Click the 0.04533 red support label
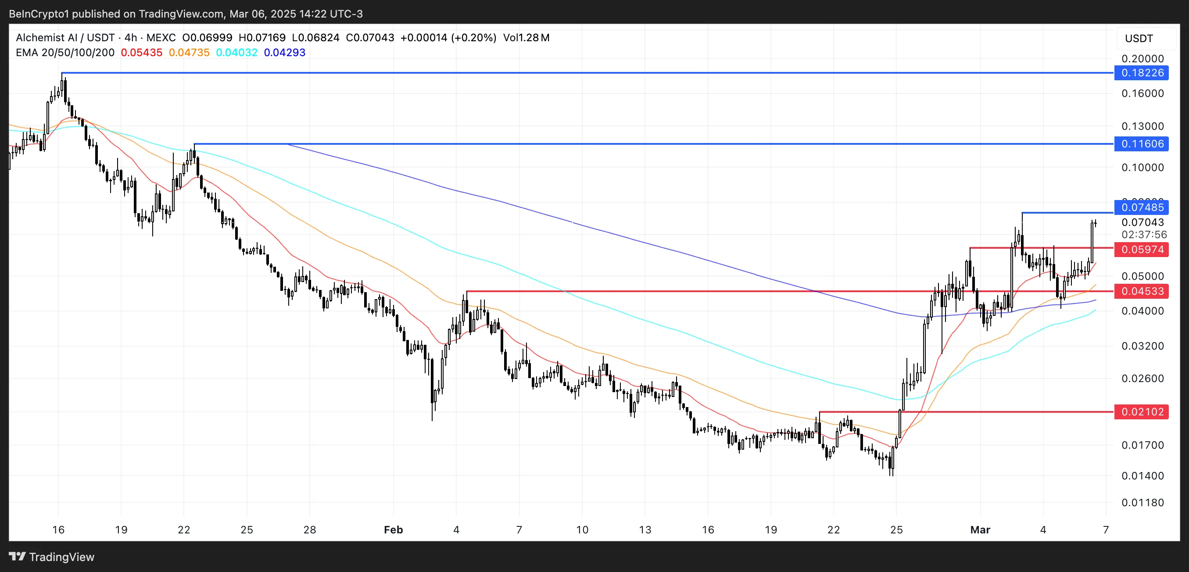Viewport: 1189px width, 572px height. 1141,291
